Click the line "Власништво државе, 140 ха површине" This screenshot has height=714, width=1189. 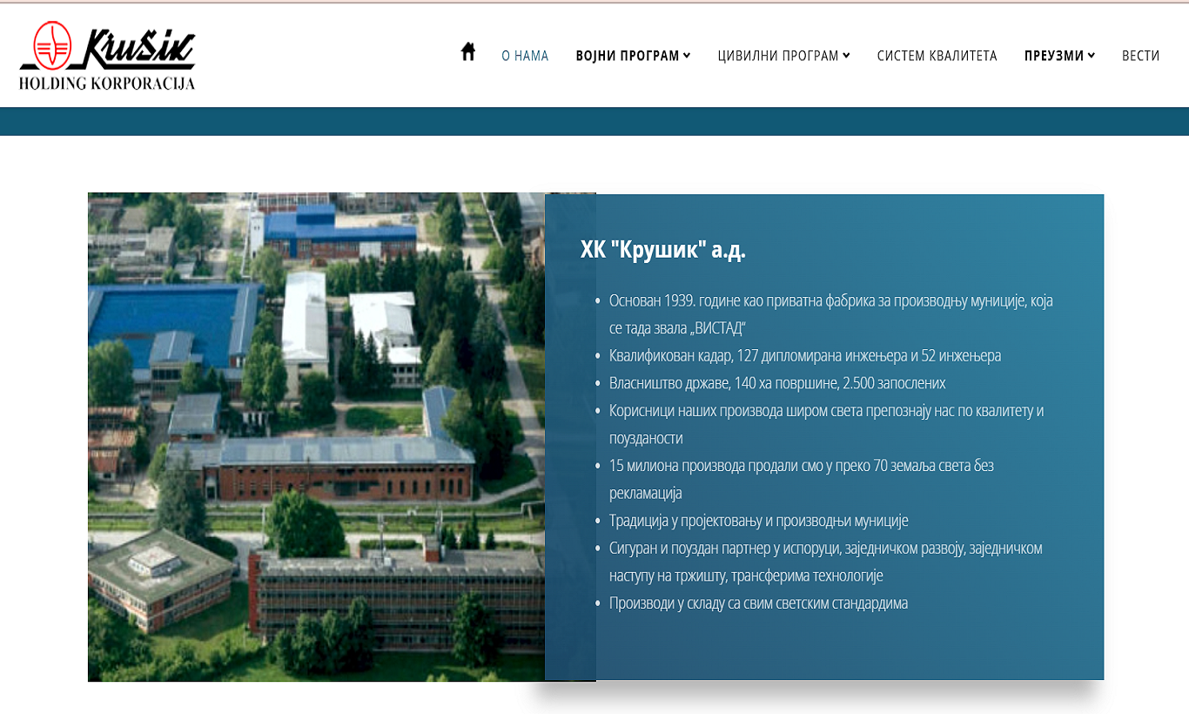[x=777, y=383]
